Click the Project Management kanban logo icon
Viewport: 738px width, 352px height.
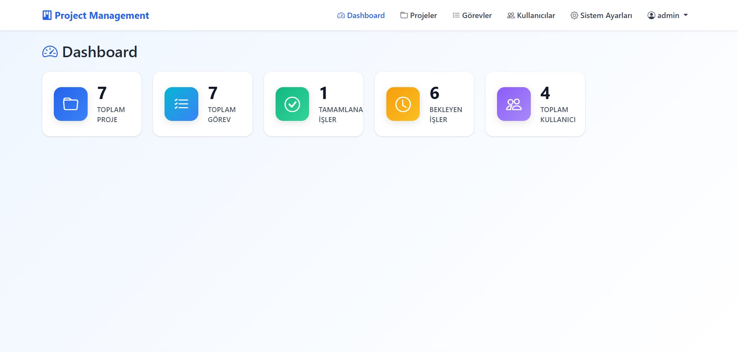point(47,15)
